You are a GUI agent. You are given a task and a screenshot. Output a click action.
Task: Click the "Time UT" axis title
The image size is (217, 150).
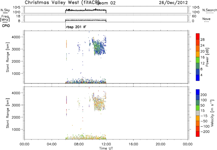click(x=106, y=148)
